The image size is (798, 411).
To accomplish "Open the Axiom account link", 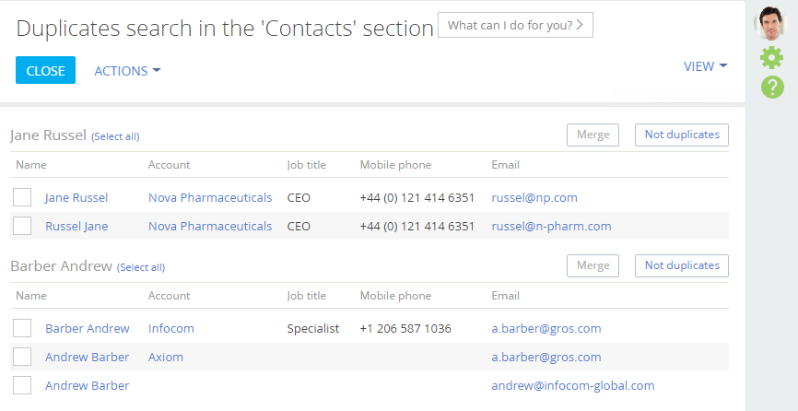I will 165,357.
